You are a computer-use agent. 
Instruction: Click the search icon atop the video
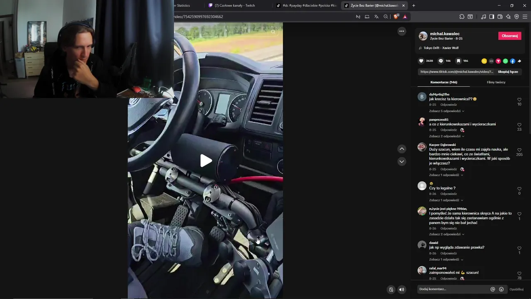[273, 32]
